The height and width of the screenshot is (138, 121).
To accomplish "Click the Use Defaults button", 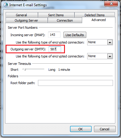I will pyautogui.click(x=75, y=35).
